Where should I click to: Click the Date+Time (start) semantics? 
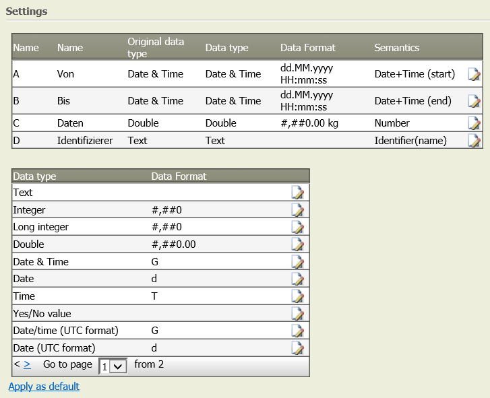[x=415, y=74]
